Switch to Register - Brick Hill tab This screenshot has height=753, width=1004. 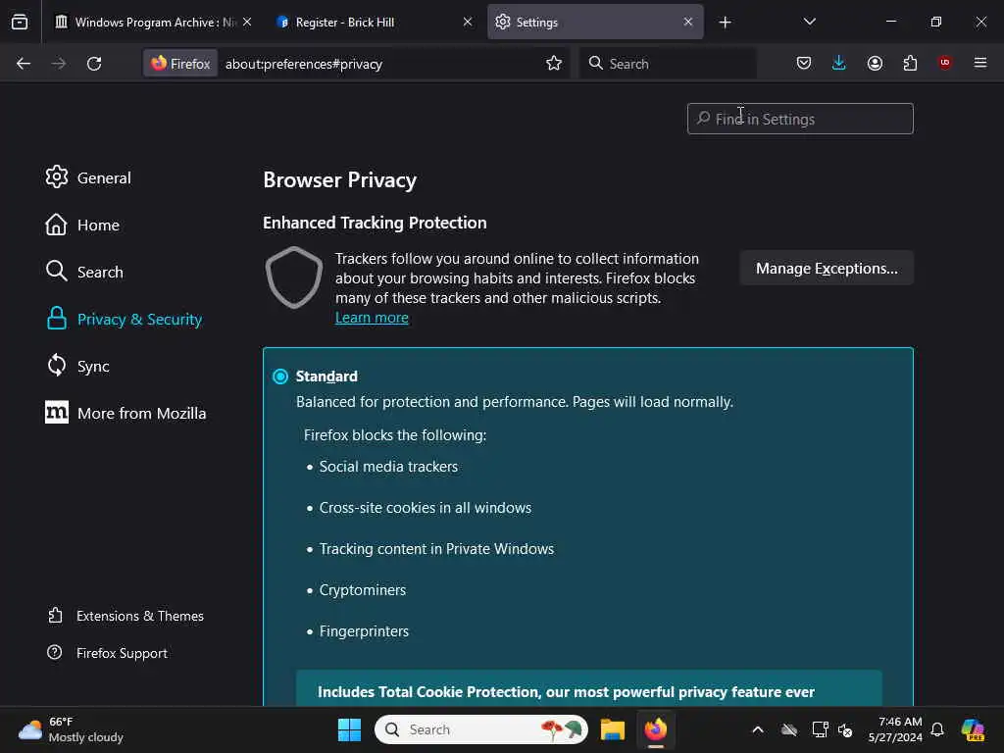point(374,22)
